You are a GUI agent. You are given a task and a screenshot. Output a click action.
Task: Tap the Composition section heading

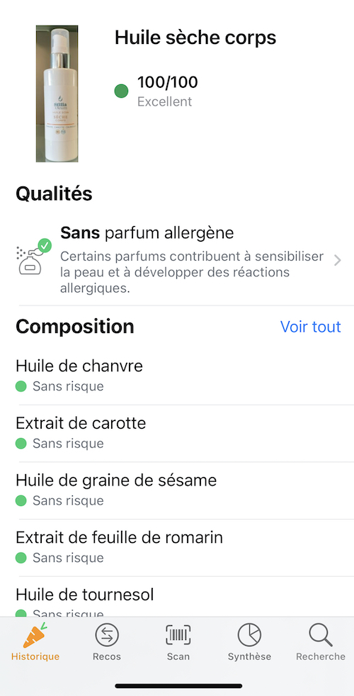click(75, 327)
